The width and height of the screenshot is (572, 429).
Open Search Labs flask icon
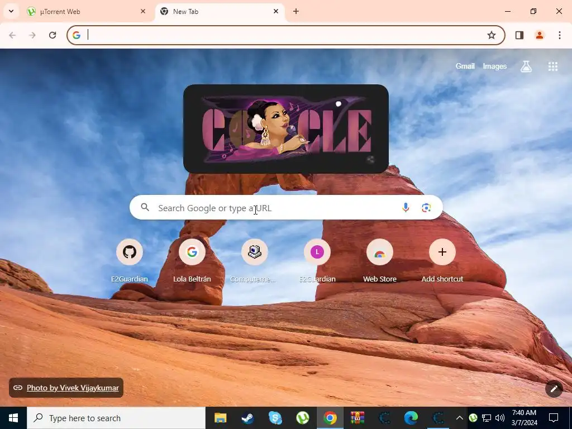coord(526,66)
